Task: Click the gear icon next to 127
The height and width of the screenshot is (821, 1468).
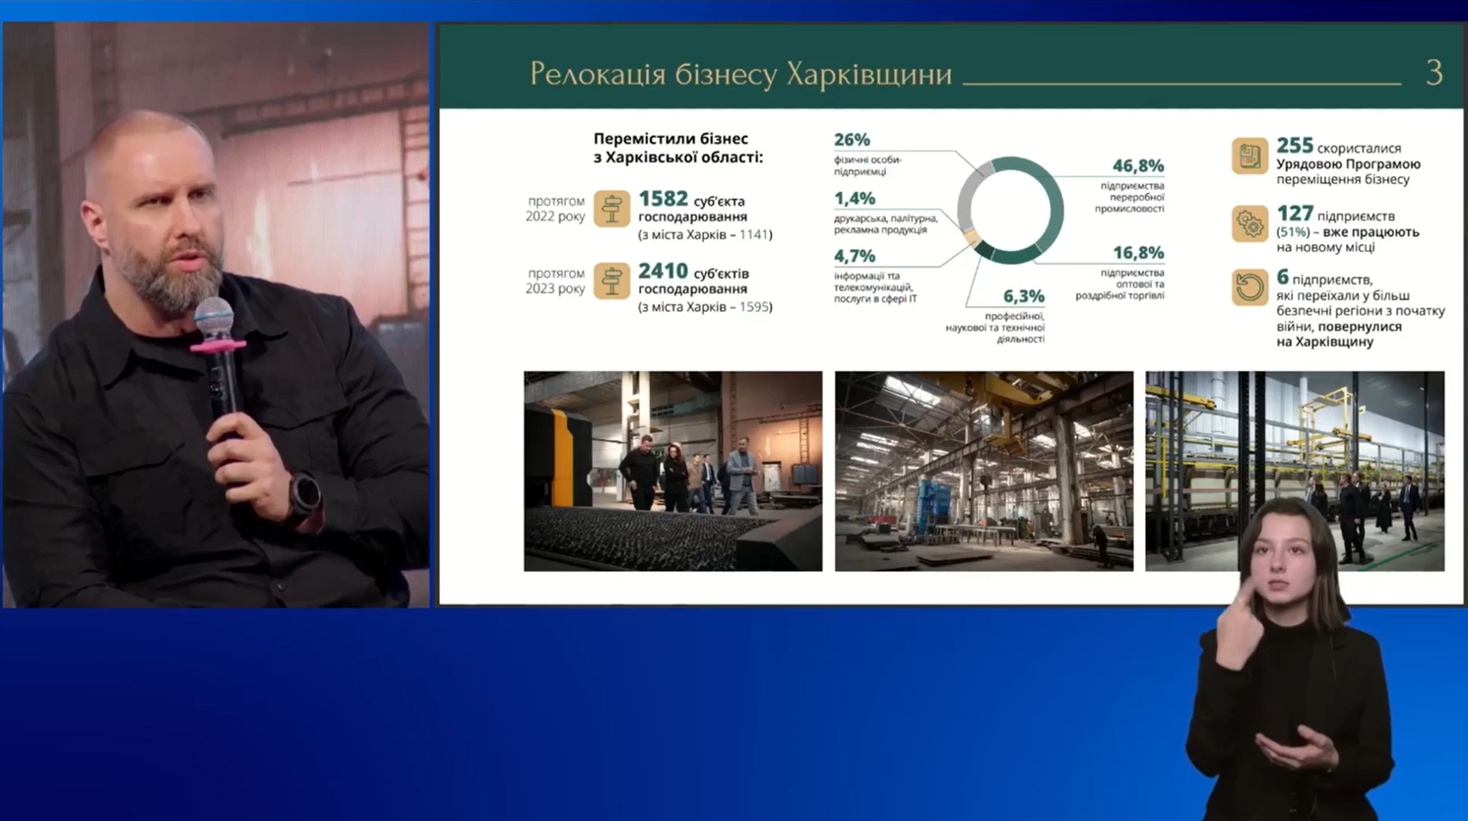Action: coord(1249,223)
